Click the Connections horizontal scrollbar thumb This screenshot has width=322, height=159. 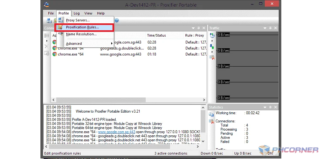101,100
